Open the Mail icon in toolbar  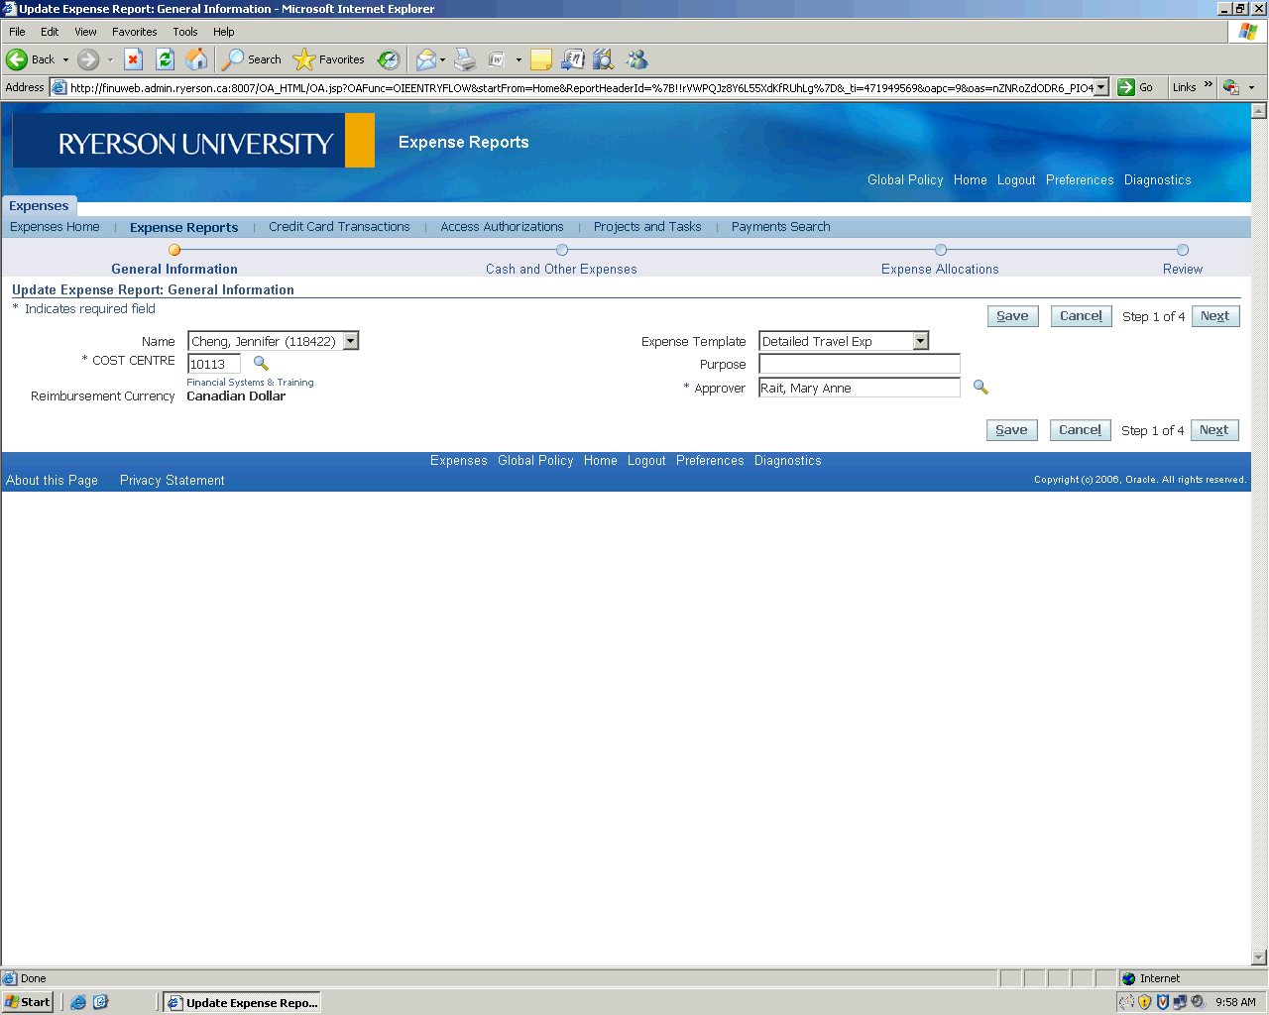426,59
